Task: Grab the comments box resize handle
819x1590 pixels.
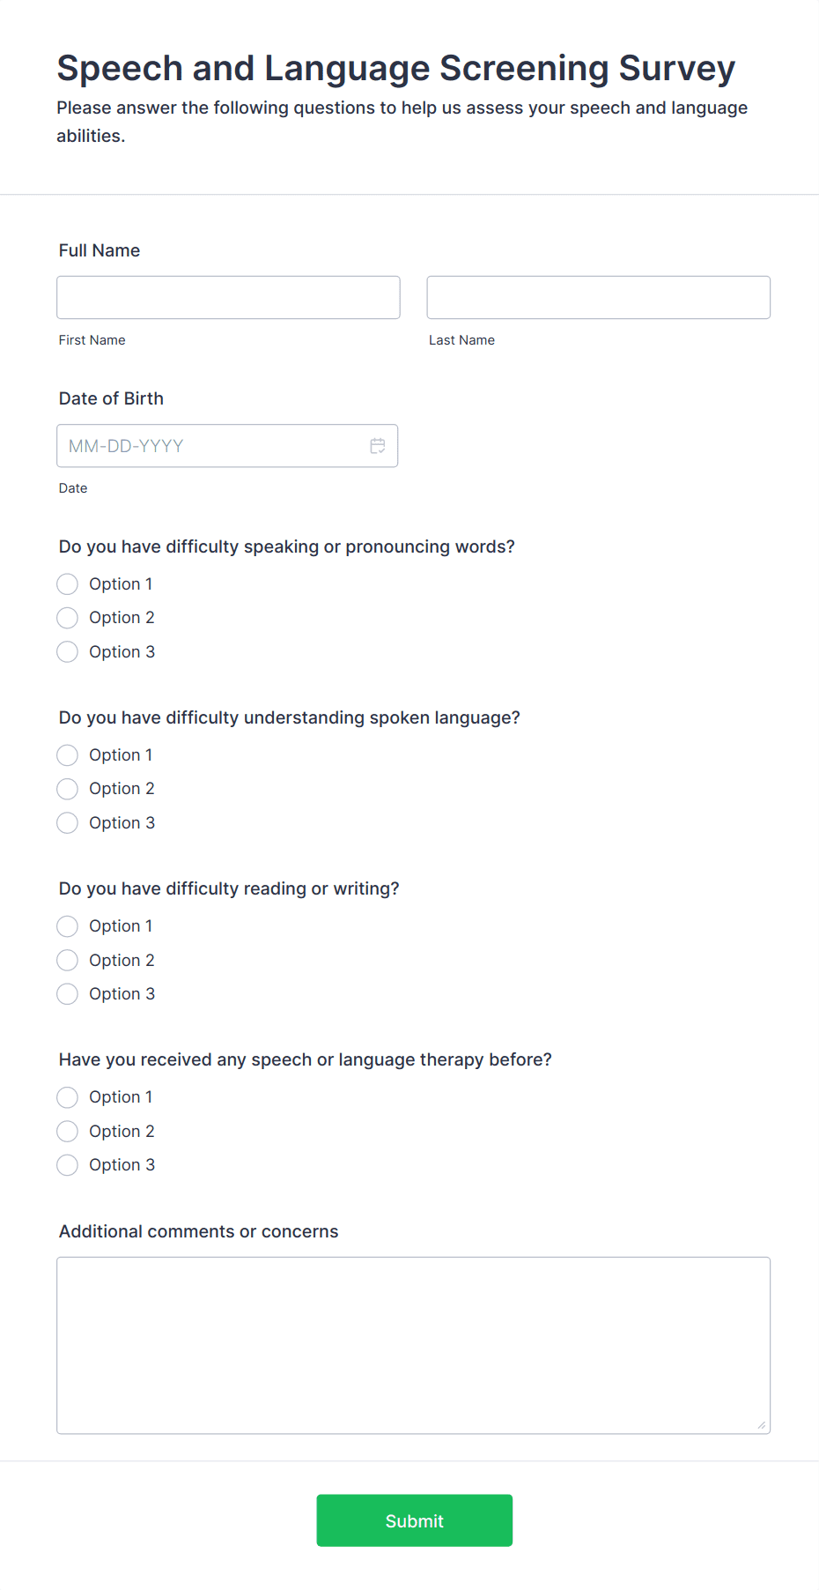Action: pyautogui.click(x=762, y=1425)
